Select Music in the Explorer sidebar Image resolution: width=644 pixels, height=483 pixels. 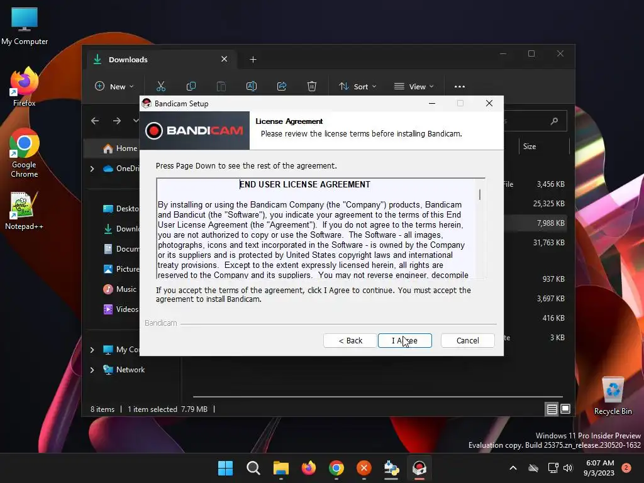pyautogui.click(x=120, y=289)
